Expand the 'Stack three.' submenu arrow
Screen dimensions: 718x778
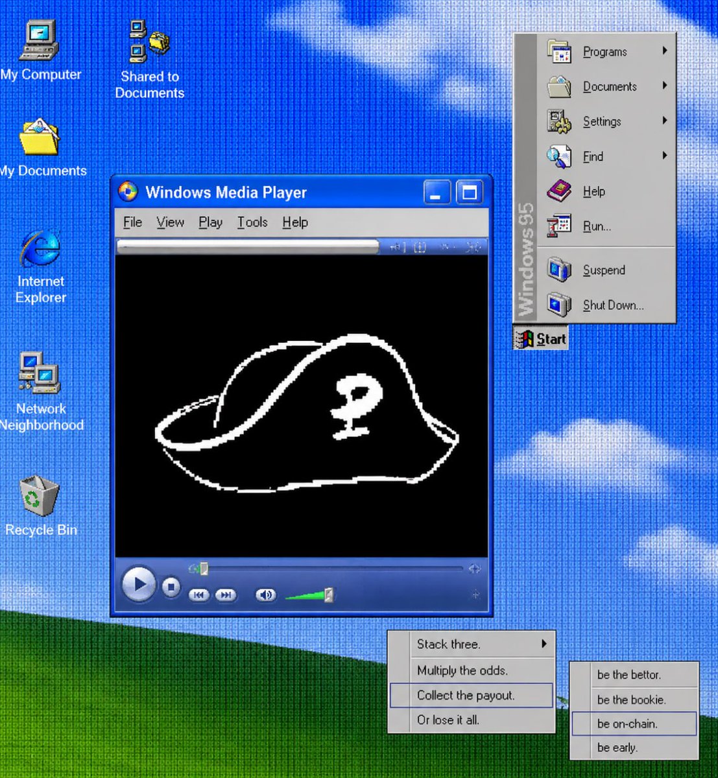point(544,644)
